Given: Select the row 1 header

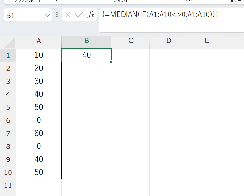Looking at the screenshot, I should coord(8,55).
